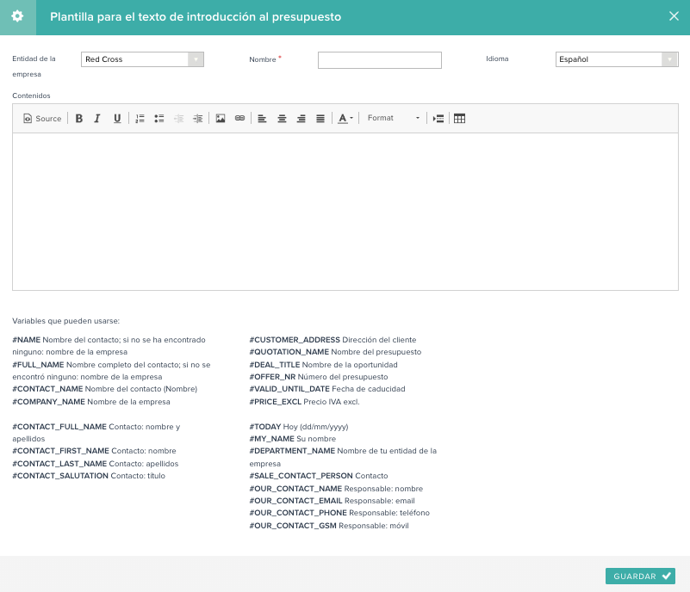
Task: Align text left
Action: click(x=262, y=118)
